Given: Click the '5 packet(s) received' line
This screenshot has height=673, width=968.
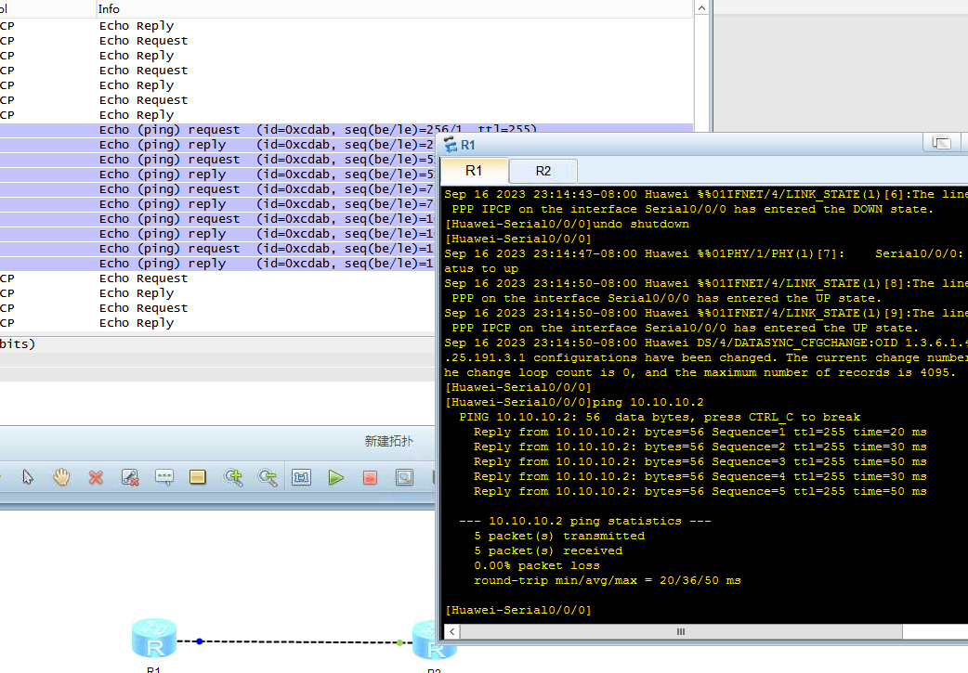Looking at the screenshot, I should pos(548,550).
